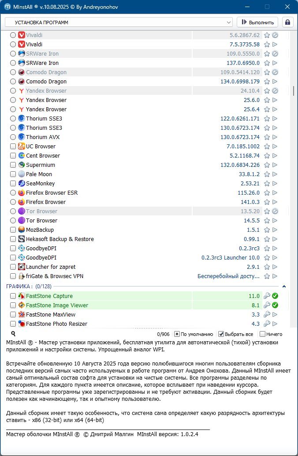The height and width of the screenshot is (456, 298).
Task: Tick the Supermium checkbox
Action: [x=13, y=165]
